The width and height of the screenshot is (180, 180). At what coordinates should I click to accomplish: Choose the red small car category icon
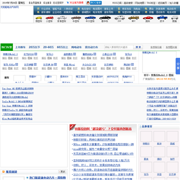pyautogui.click(x=49, y=17)
